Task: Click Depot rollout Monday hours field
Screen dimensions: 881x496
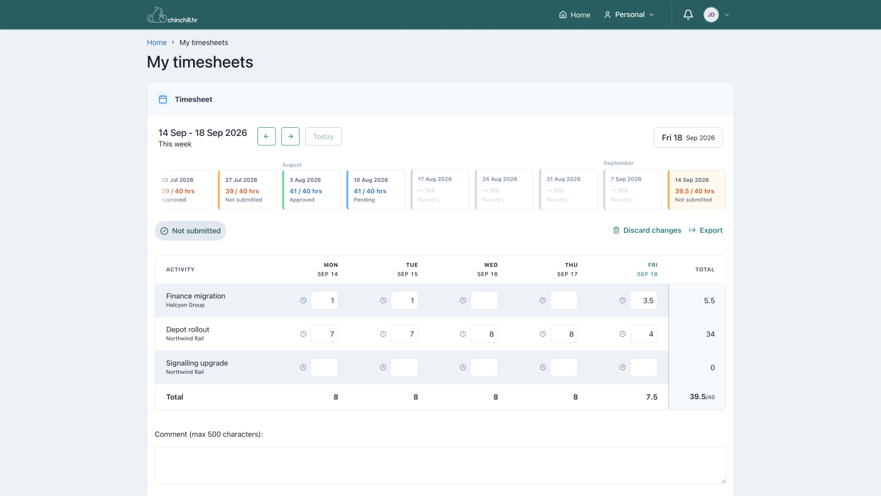Action: click(324, 334)
